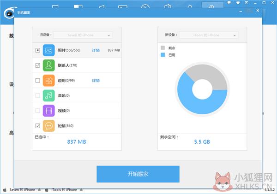Click the 837 MB size in photos row

(114, 50)
